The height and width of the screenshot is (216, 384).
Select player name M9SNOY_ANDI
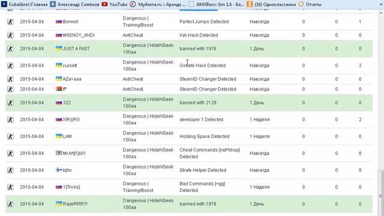point(79,35)
